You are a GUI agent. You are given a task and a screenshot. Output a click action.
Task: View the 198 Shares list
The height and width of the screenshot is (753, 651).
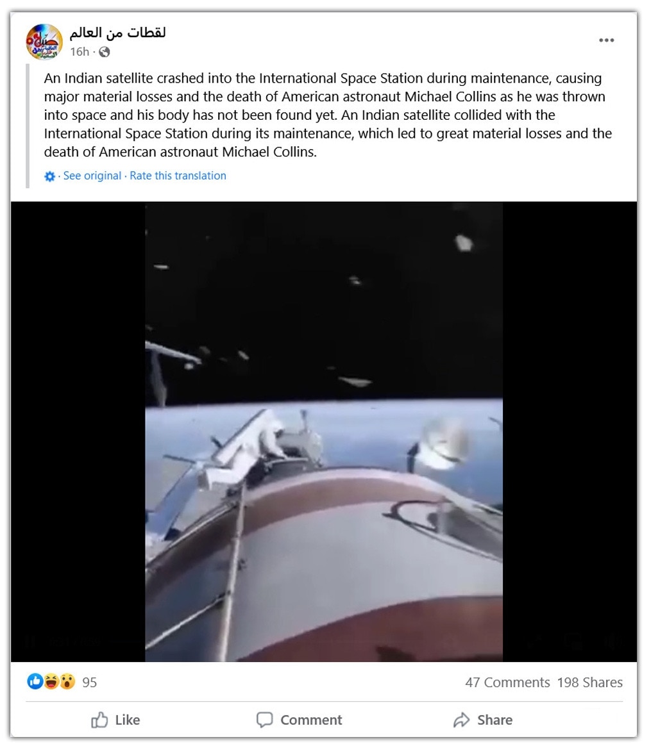590,683
